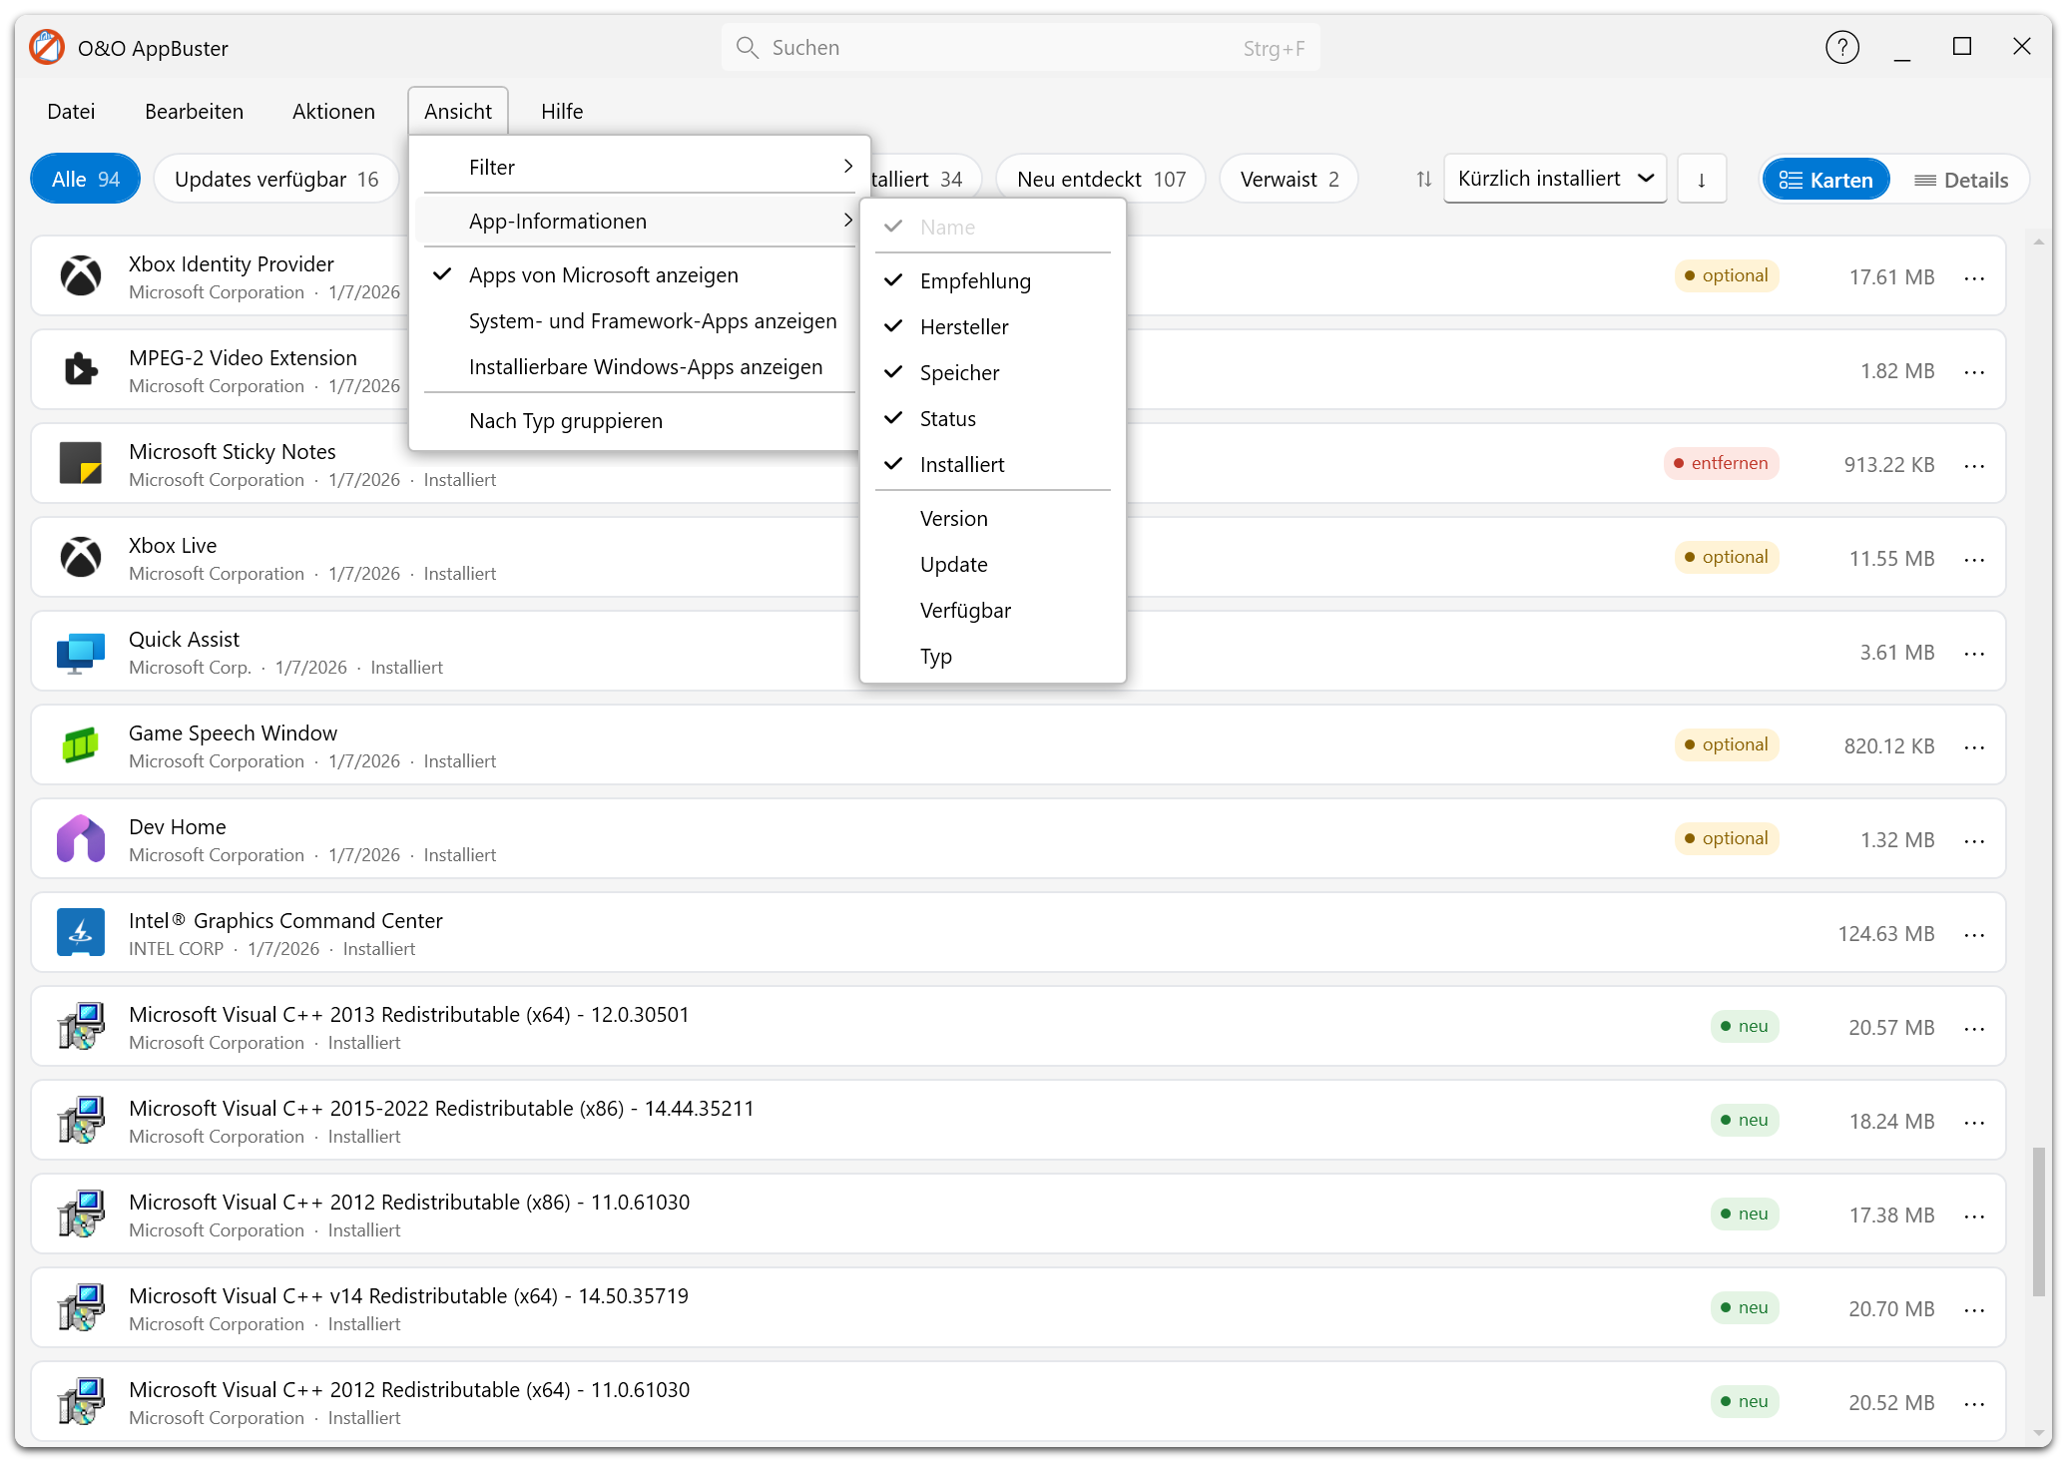Switch to Karten view
Screen dimensions: 2067x1462
pyautogui.click(x=1826, y=180)
